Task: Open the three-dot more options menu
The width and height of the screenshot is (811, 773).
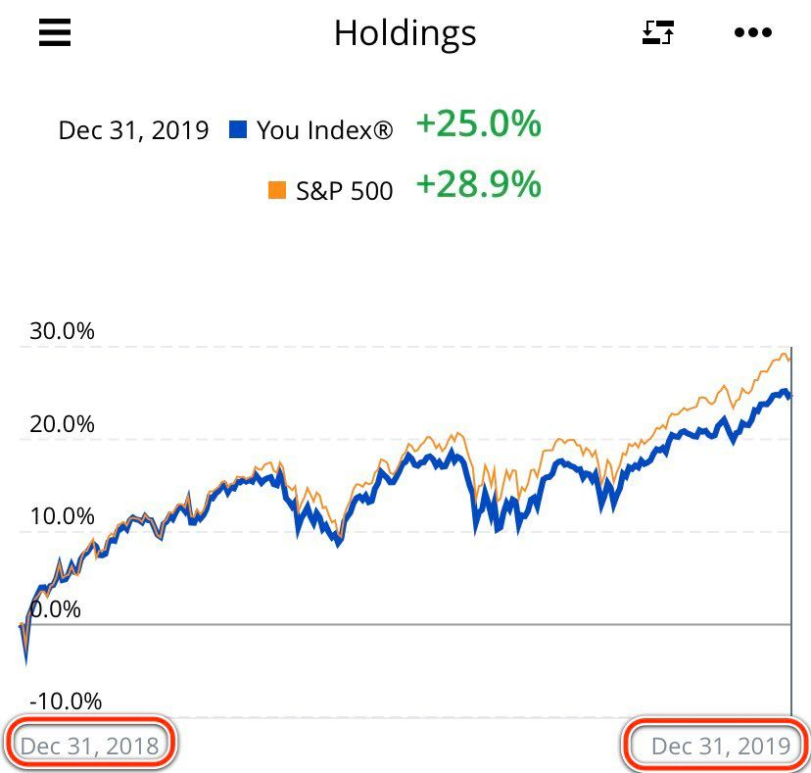Action: tap(752, 33)
